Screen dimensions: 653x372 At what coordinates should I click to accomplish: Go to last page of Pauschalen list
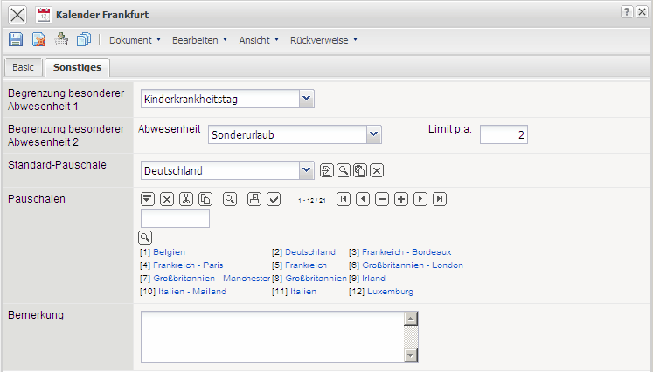click(x=440, y=199)
